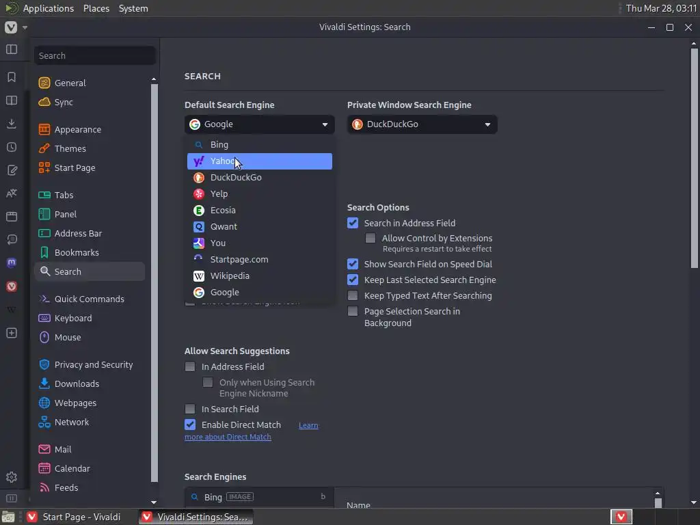Toggle Search in Address Field checkbox
The width and height of the screenshot is (700, 525).
tap(353, 223)
